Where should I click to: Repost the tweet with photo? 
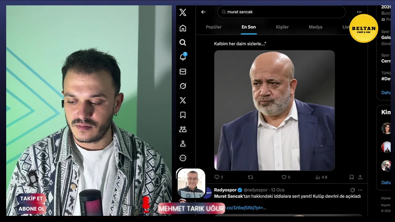251,177
